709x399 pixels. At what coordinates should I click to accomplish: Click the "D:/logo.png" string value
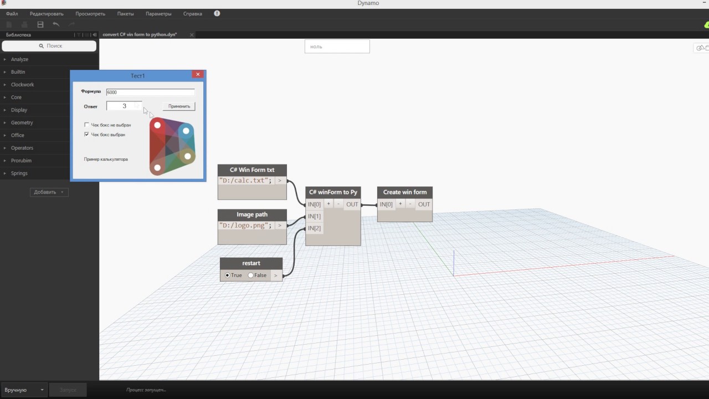tap(246, 226)
